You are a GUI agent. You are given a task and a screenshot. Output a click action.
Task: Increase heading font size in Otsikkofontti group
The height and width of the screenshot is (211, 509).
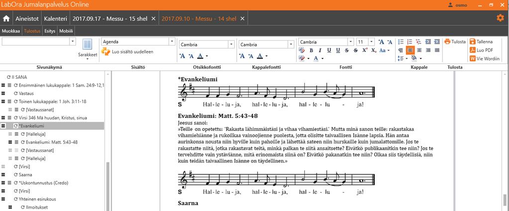182,56
